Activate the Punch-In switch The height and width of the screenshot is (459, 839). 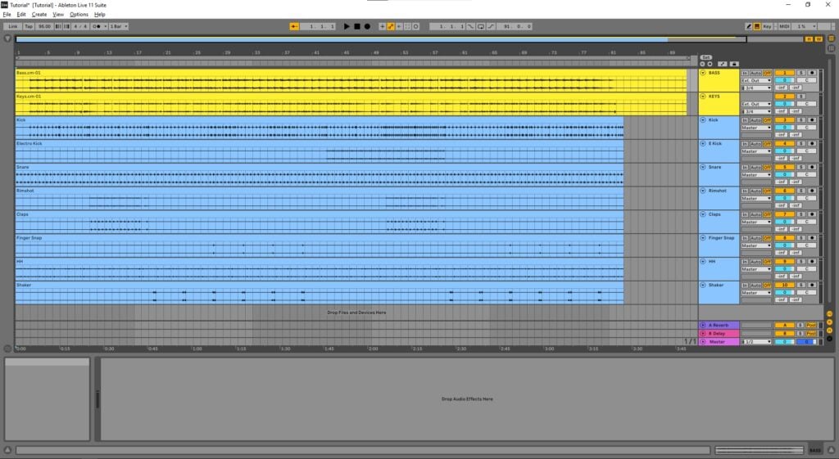(470, 26)
